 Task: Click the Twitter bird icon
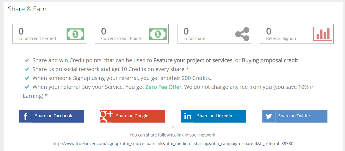coord(269,116)
